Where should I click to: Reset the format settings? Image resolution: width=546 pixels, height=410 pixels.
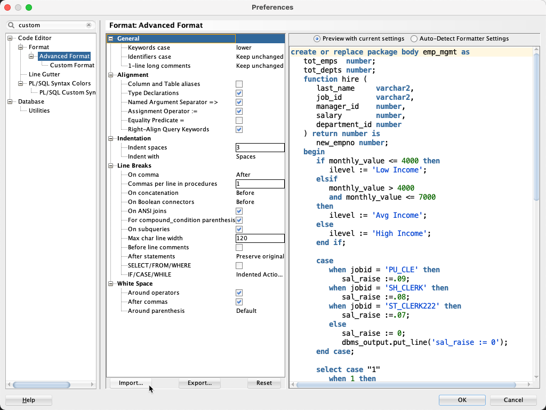point(264,383)
